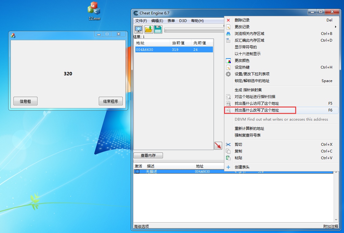The width and height of the screenshot is (344, 233).
Task: Click the 信息框 button
Action: click(x=25, y=101)
